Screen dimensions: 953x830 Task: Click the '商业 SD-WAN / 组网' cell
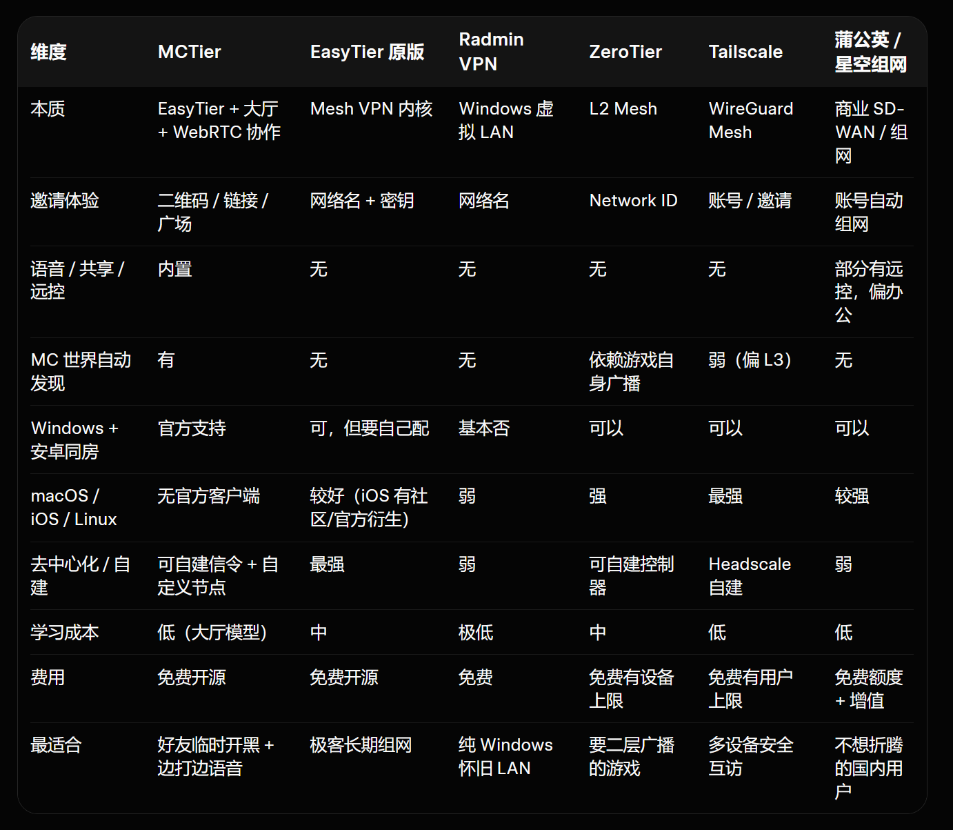click(x=871, y=132)
